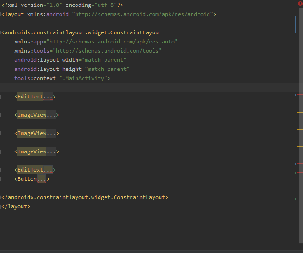Expand the folded dots after third ImageView
Viewport: 303px width, 253px height.
(51, 151)
